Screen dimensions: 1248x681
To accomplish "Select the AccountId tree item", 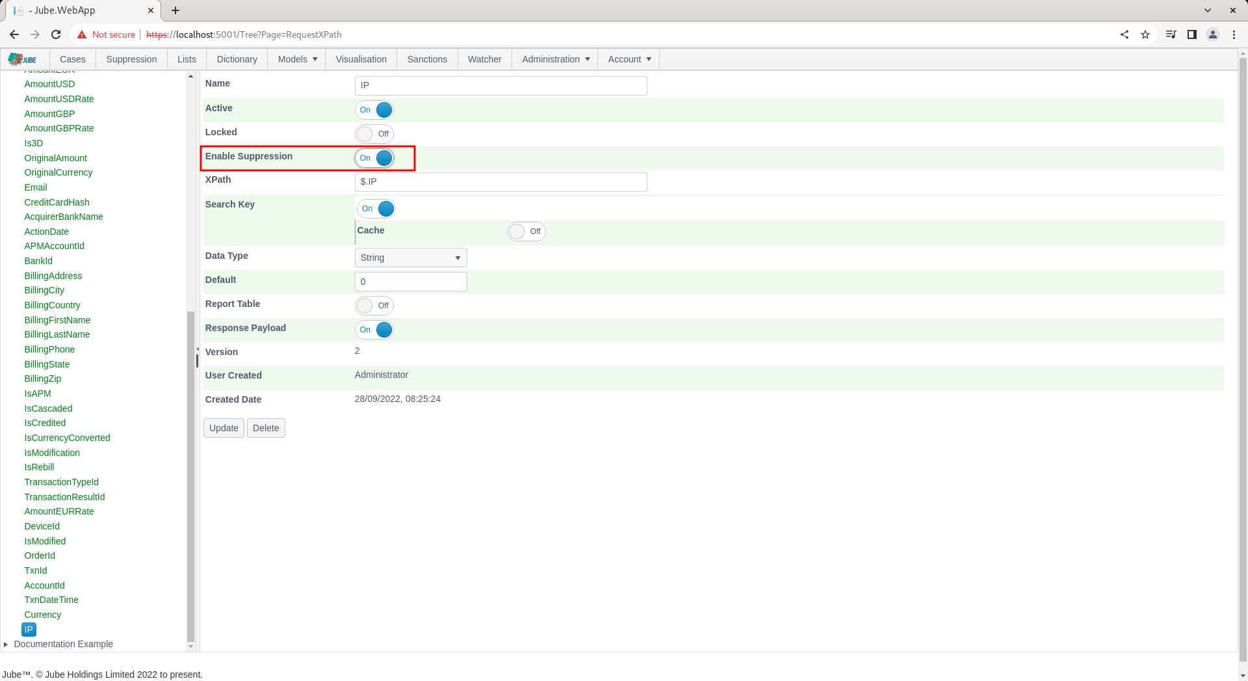I will [44, 585].
